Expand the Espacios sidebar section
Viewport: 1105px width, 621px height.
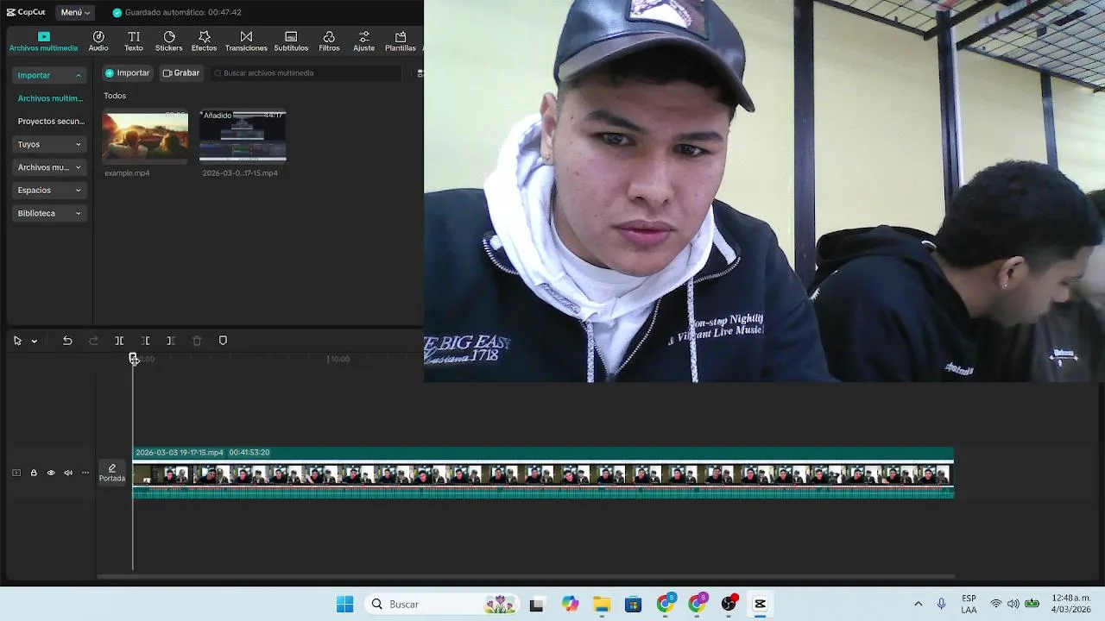coord(49,190)
